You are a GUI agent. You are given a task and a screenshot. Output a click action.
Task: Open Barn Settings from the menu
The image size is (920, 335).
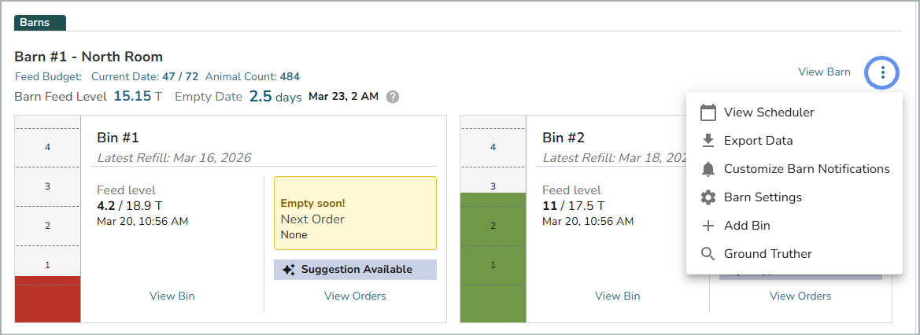763,197
